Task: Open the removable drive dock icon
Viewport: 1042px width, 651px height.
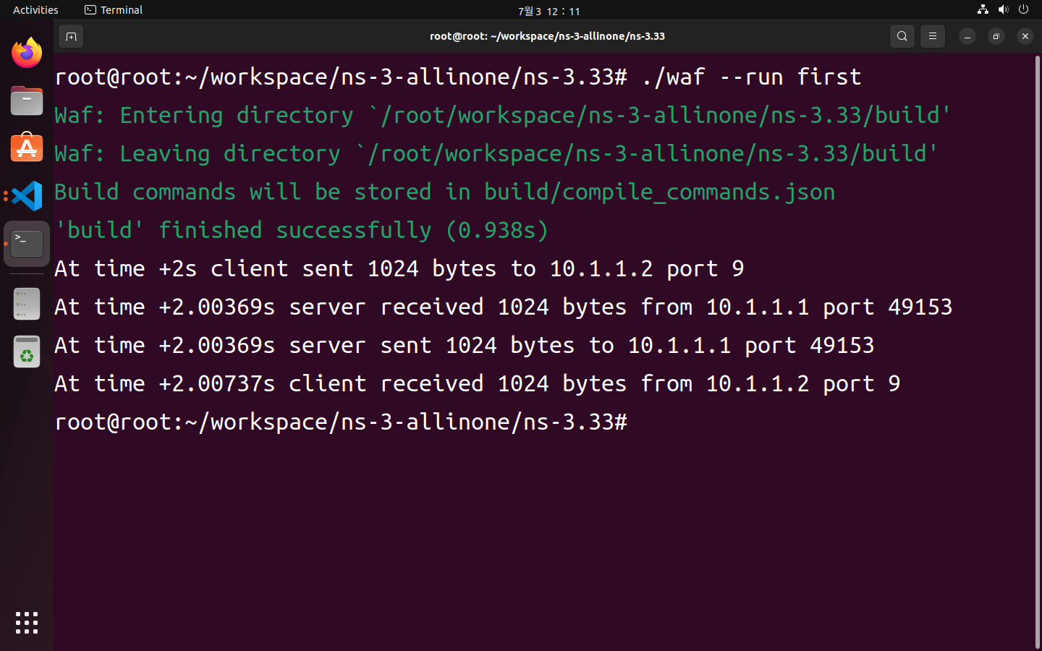Action: click(27, 305)
